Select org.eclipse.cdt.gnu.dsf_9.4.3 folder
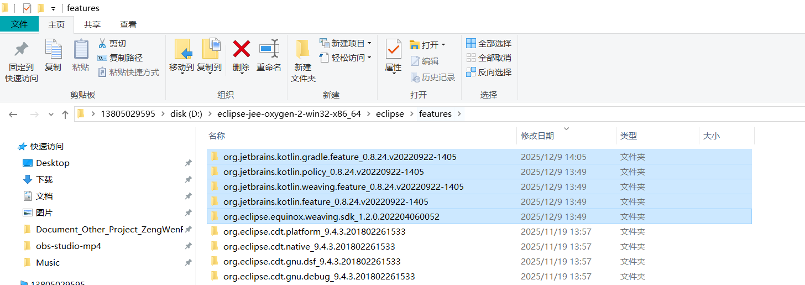The width and height of the screenshot is (805, 285). click(x=479, y=261)
